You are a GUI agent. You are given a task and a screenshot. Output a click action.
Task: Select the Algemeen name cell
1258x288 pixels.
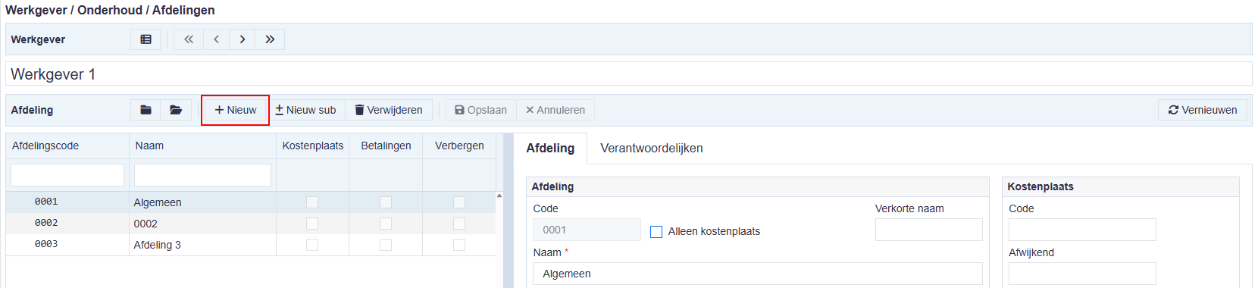point(202,202)
